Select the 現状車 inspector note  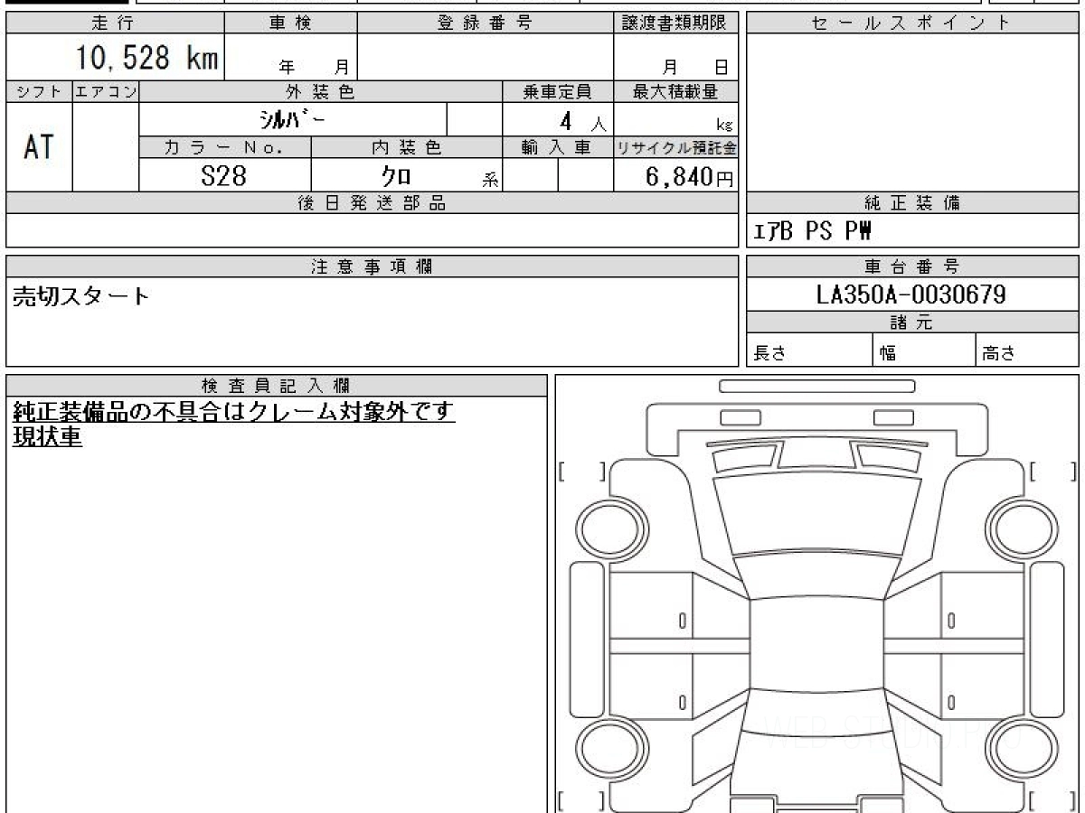pos(47,438)
